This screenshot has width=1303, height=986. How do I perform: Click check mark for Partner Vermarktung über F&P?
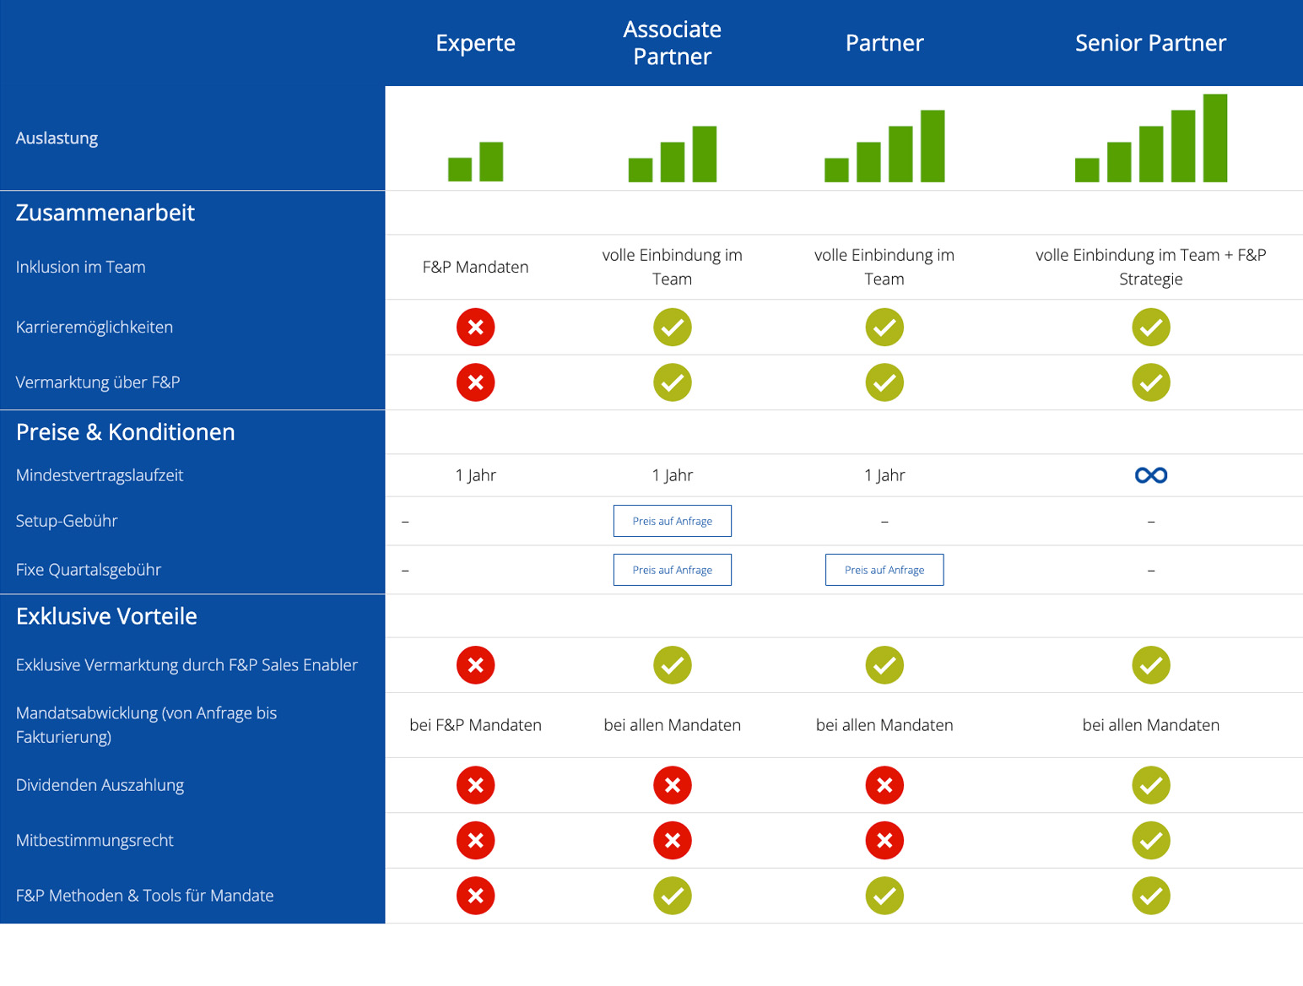tap(884, 382)
